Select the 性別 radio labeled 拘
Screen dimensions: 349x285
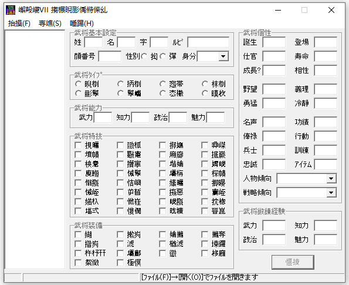tap(144, 56)
